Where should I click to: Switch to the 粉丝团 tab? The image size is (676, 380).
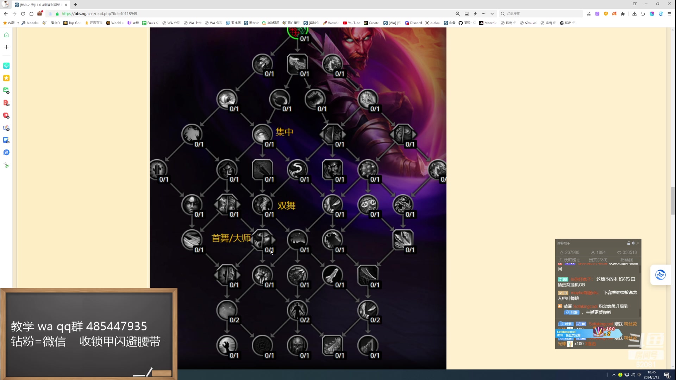(x=627, y=260)
